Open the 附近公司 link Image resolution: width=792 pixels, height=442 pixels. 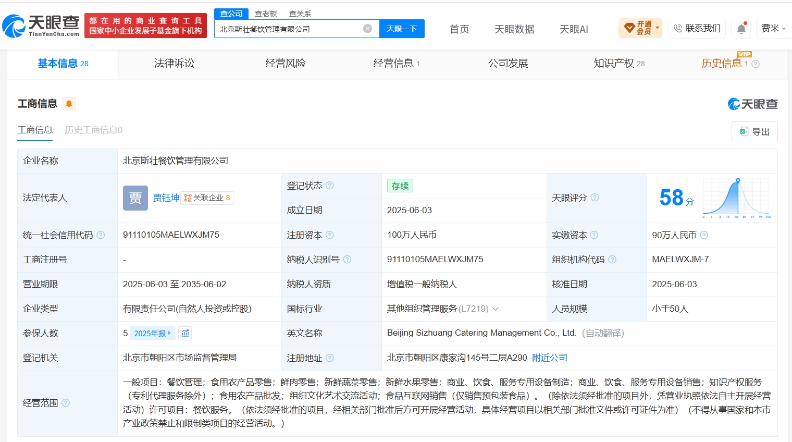click(x=550, y=358)
